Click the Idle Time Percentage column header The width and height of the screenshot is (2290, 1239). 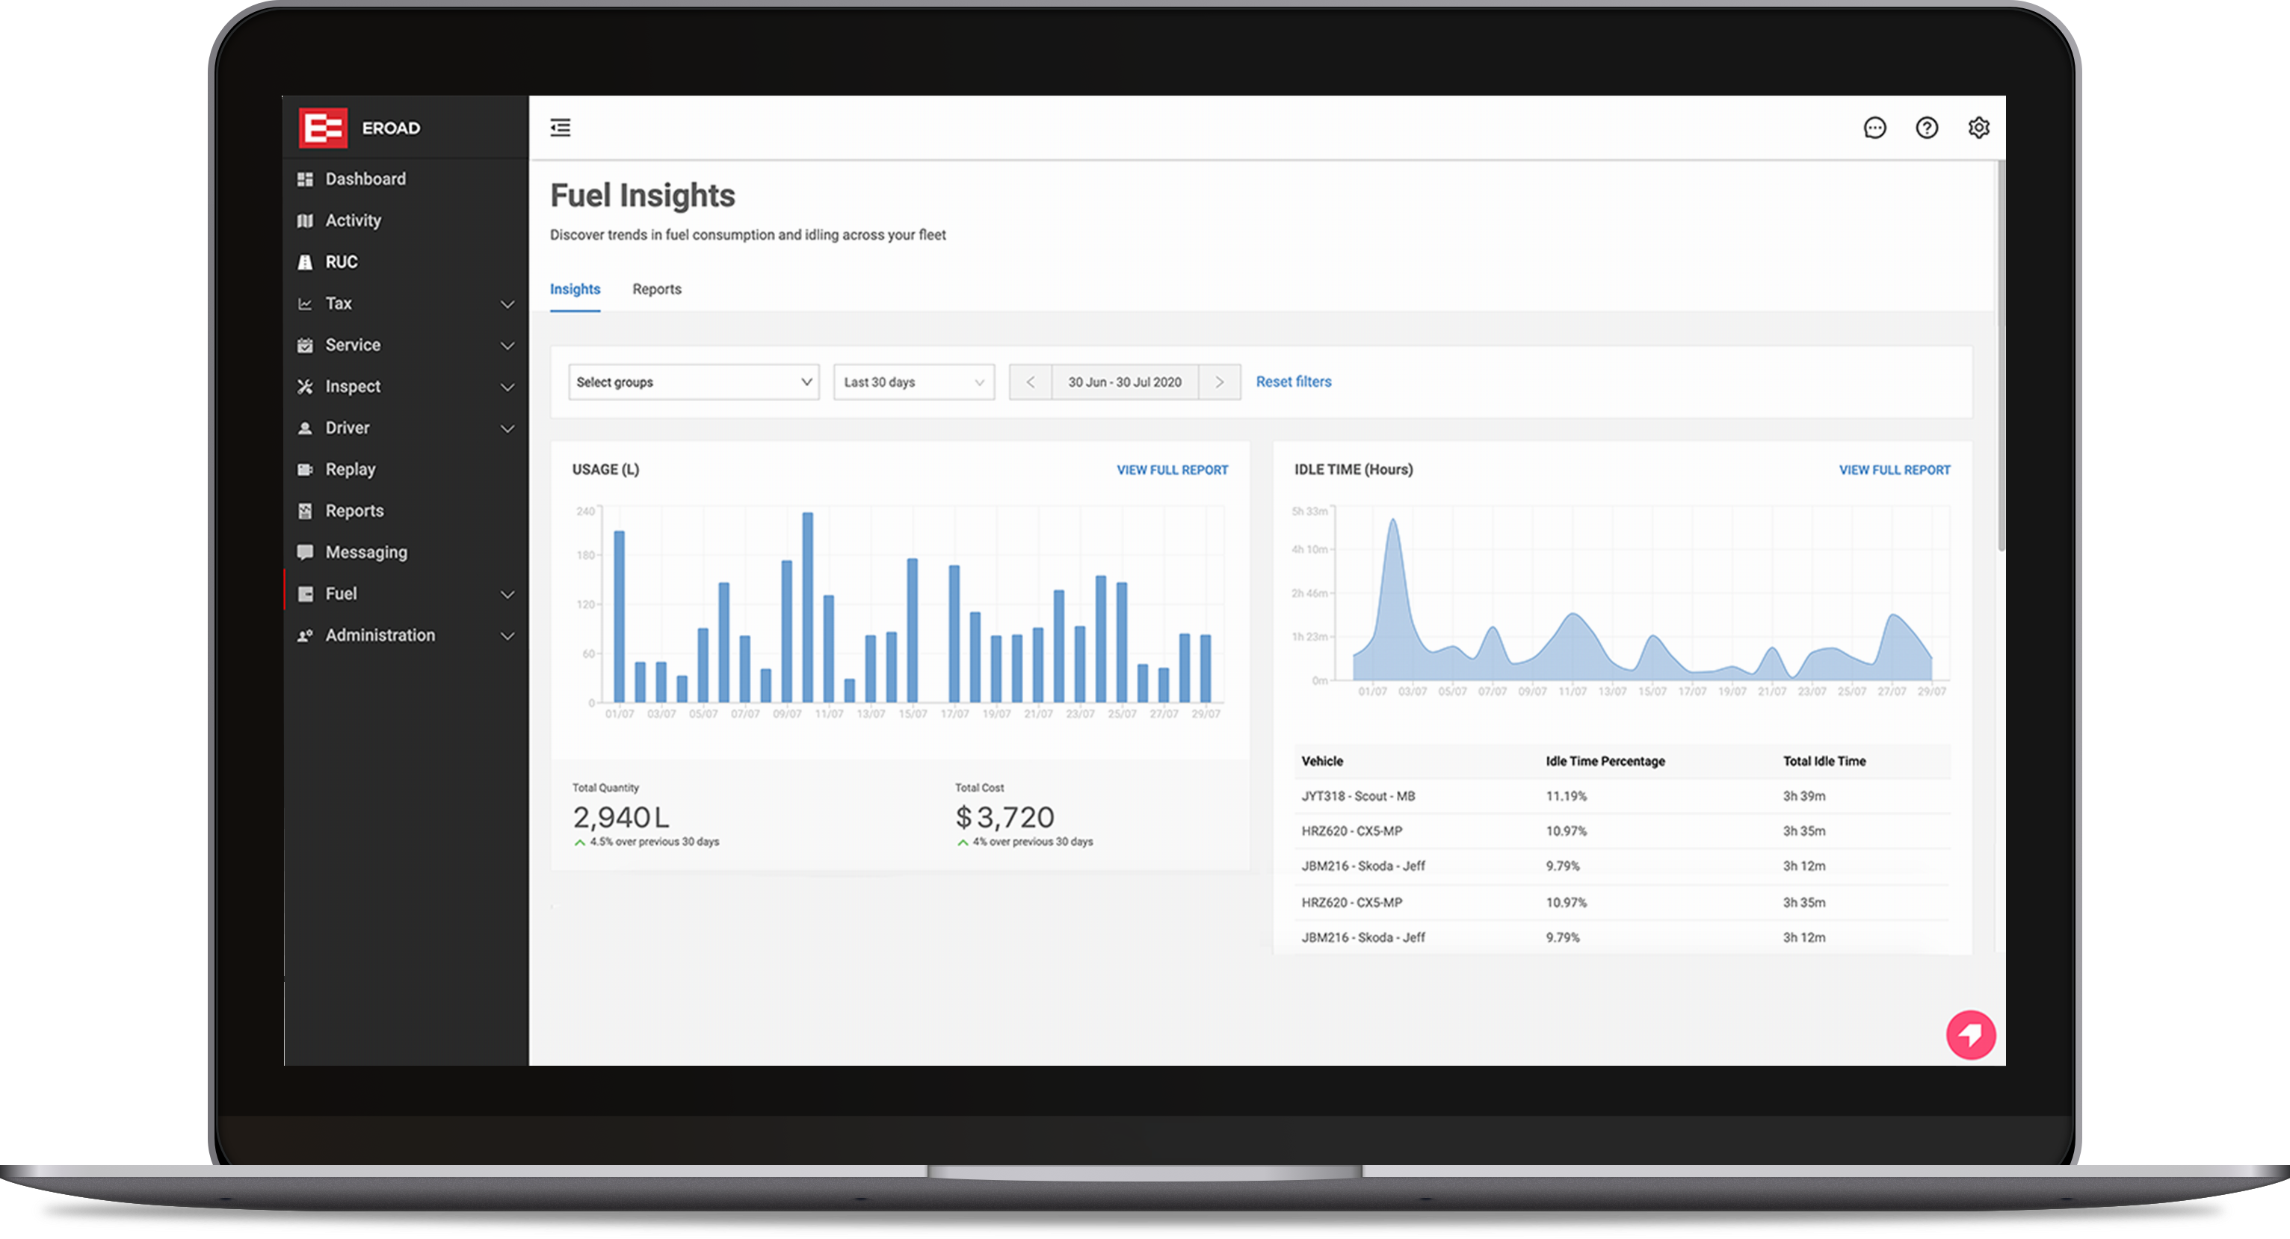pos(1605,761)
